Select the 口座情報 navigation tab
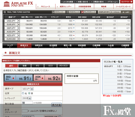The width and height of the screenshot is (135, 117). pyautogui.click(x=96, y=45)
